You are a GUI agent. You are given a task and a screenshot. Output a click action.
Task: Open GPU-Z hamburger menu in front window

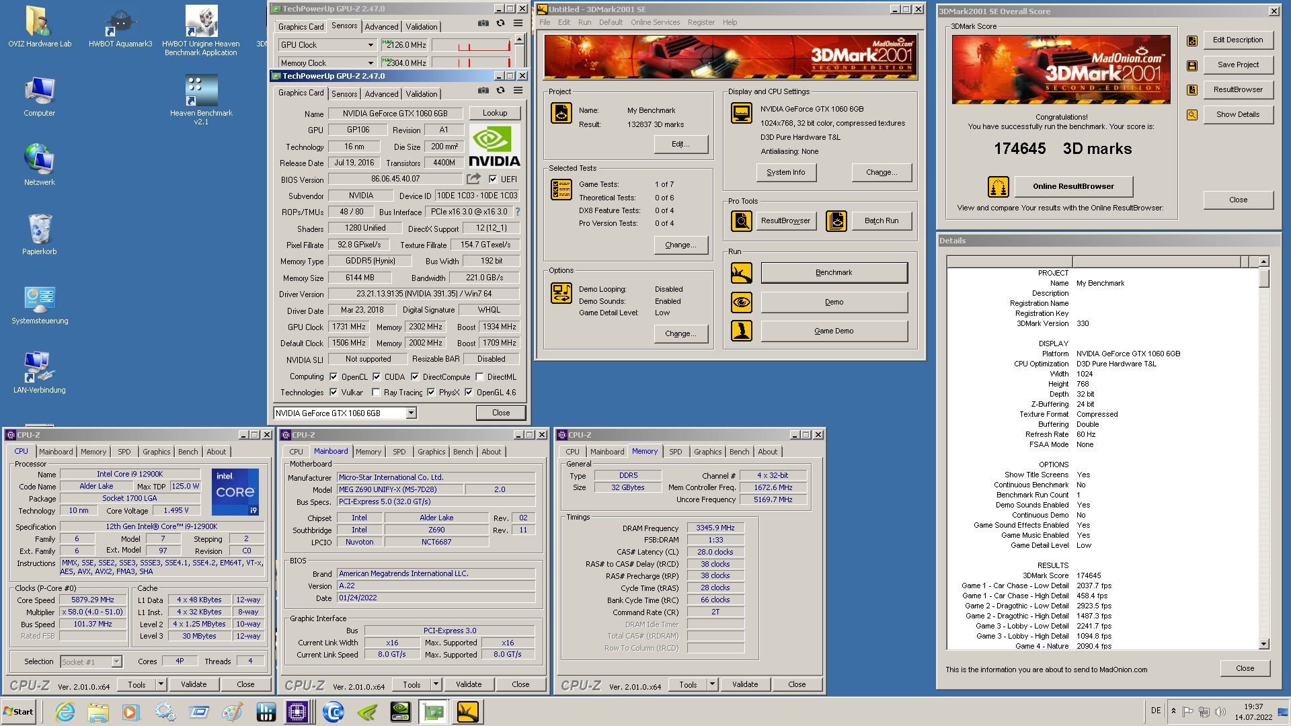(x=518, y=90)
